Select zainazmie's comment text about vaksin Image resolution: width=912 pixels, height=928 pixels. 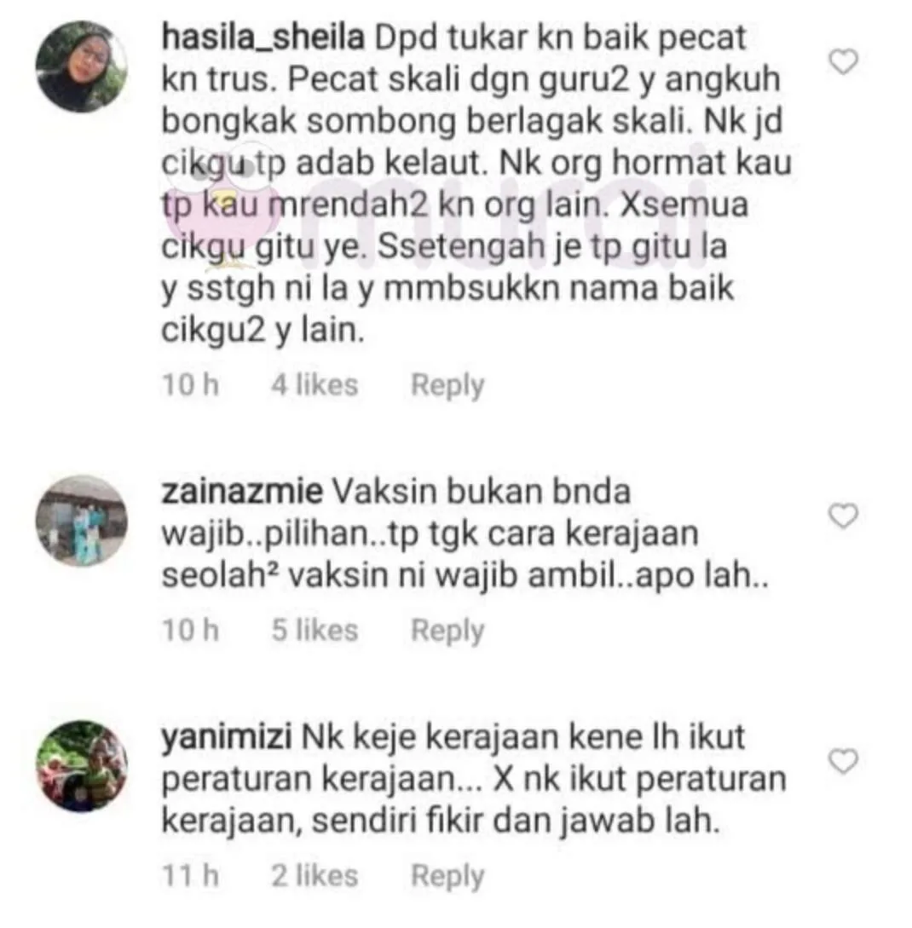[465, 533]
